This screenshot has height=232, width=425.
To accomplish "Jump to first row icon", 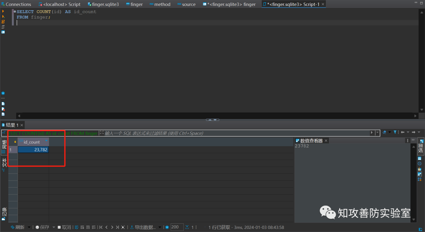I will (101, 227).
